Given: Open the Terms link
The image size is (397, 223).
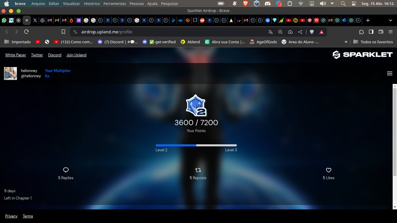Looking at the screenshot, I should [28, 216].
